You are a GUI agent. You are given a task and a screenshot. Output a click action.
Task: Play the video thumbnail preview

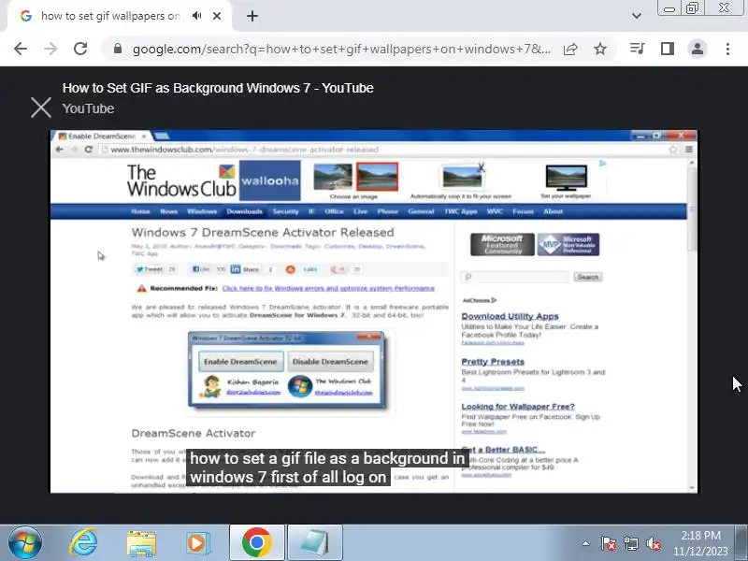click(373, 311)
